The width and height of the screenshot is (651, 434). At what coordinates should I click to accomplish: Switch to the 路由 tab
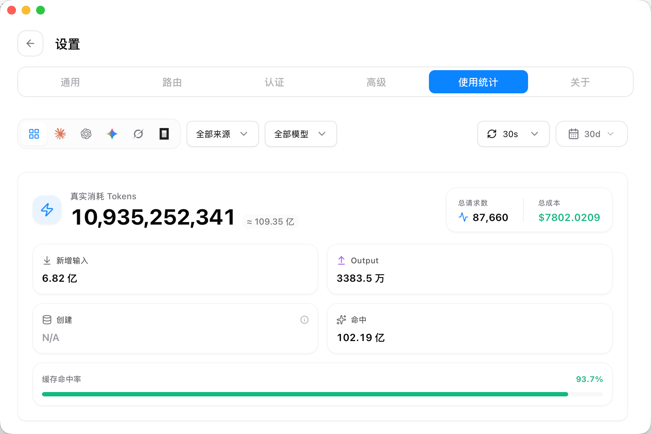pos(172,82)
